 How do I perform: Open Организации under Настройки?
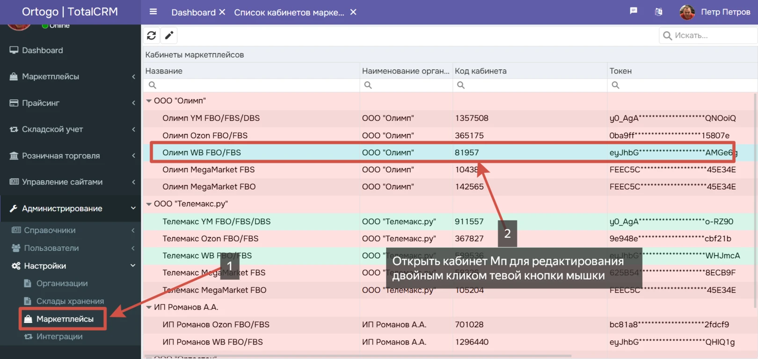(x=62, y=283)
